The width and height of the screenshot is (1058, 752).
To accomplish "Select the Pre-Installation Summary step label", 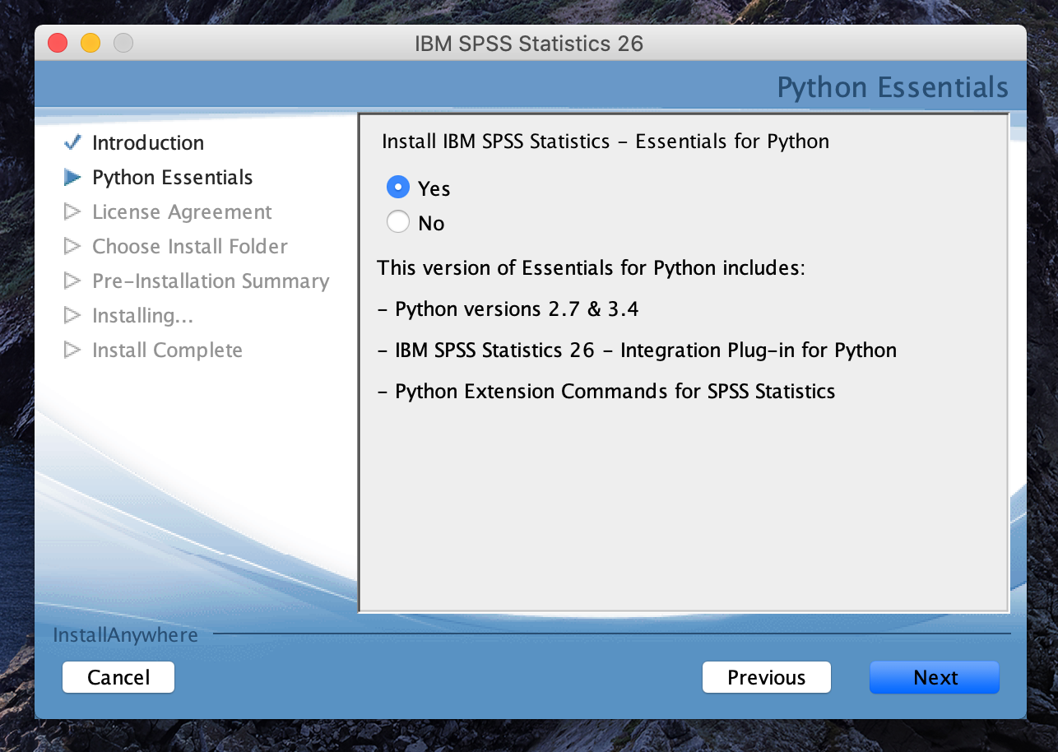I will [x=211, y=281].
